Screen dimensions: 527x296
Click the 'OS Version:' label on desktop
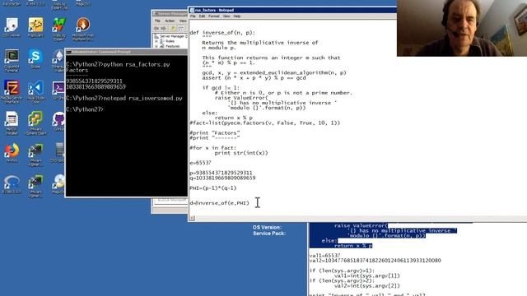267,227
